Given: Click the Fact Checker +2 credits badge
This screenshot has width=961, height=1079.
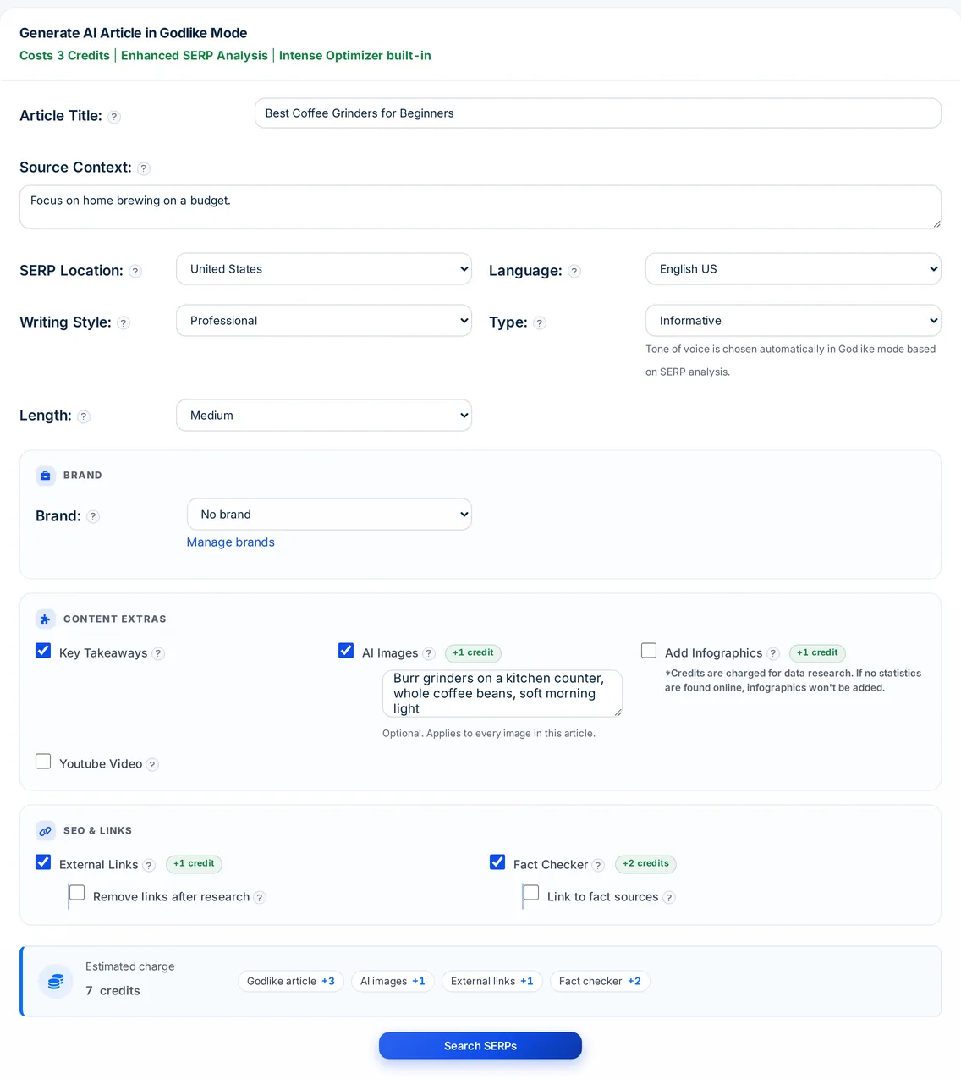Looking at the screenshot, I should coord(645,864).
